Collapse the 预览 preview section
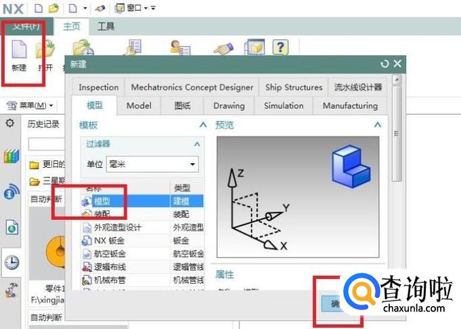The height and width of the screenshot is (329, 461). click(378, 125)
